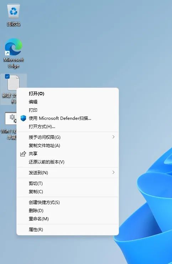Screen dimensions: 172x264
Task: Choose 还原以前的版本(V)
Action: point(68,162)
